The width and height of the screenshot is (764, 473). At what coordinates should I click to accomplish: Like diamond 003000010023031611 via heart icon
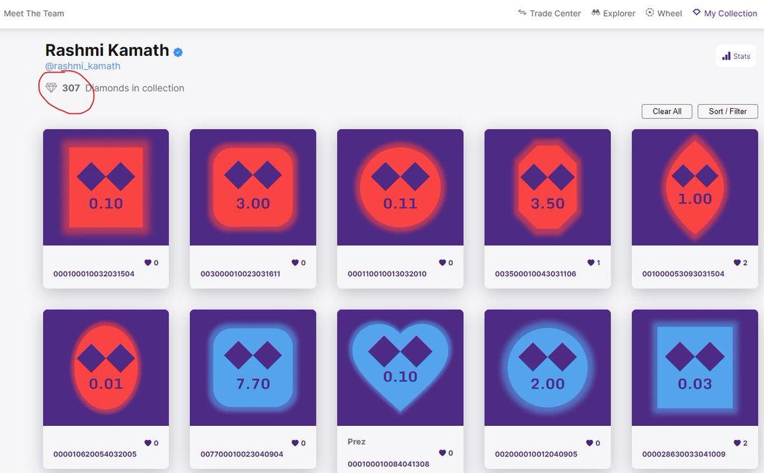[x=295, y=263]
